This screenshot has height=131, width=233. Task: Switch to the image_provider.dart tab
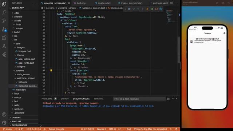131,3
